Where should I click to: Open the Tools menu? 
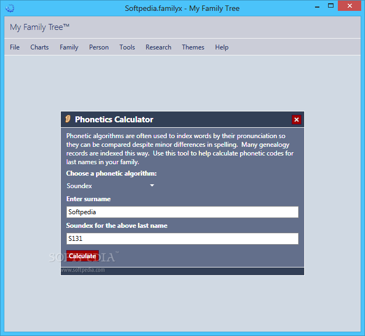click(127, 47)
